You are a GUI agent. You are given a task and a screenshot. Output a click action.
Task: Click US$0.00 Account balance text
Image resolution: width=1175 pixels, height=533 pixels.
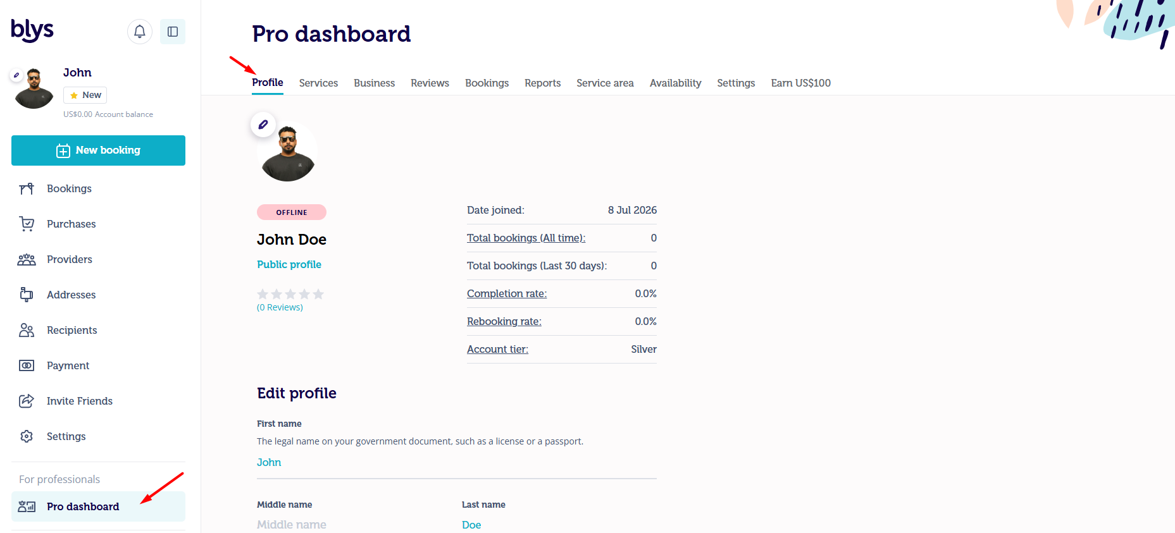108,114
